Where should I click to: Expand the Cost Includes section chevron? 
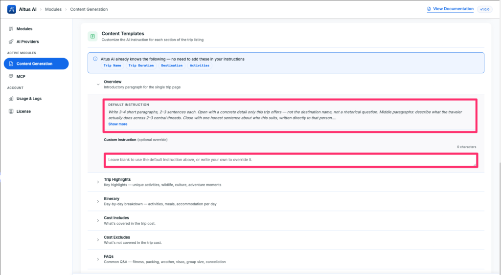[98, 221]
